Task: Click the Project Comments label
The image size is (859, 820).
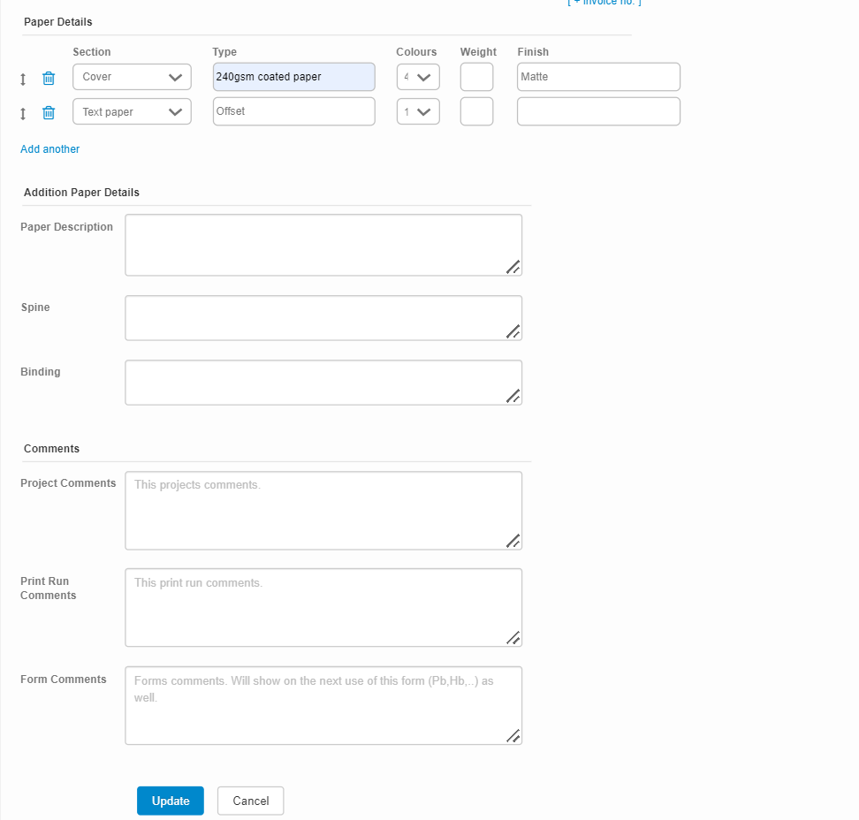Action: click(68, 483)
